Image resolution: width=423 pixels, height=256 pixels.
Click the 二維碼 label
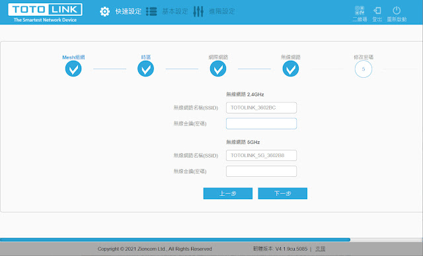click(x=360, y=19)
